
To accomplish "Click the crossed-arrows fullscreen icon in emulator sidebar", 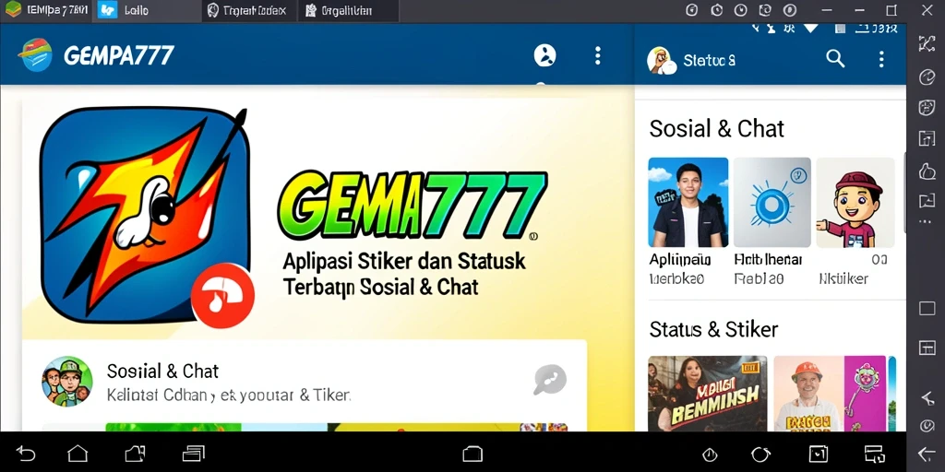I will [x=927, y=42].
